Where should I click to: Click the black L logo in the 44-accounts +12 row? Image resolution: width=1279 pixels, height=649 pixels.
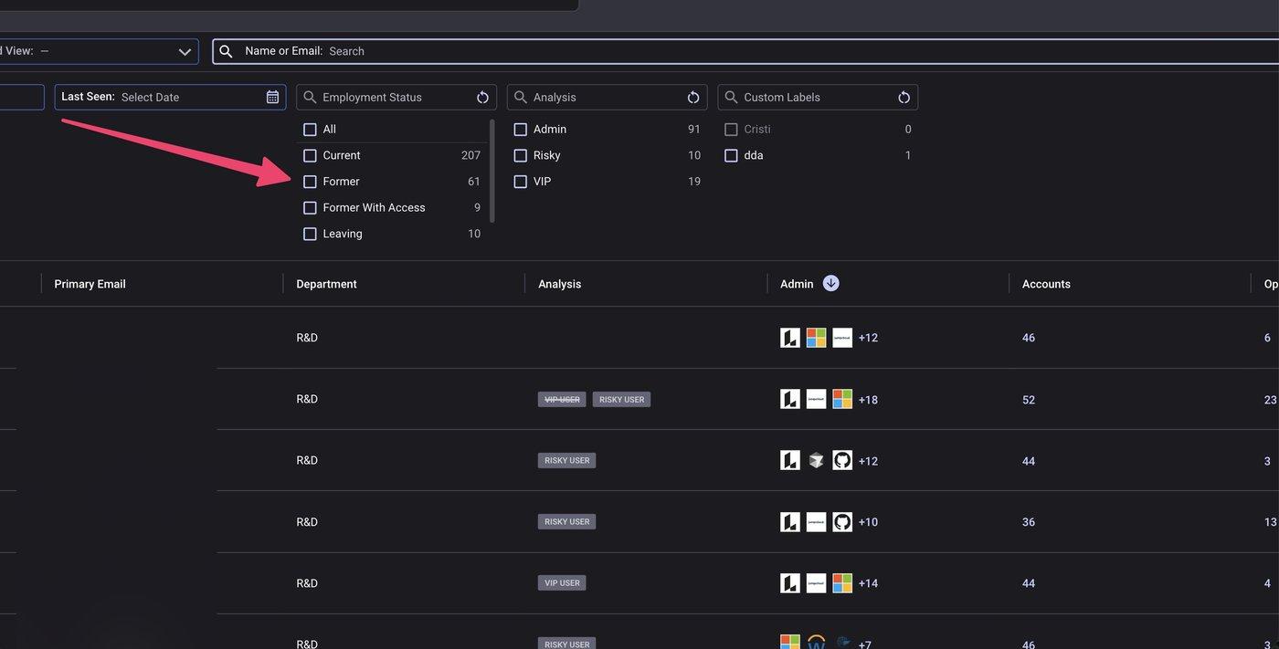pos(790,461)
